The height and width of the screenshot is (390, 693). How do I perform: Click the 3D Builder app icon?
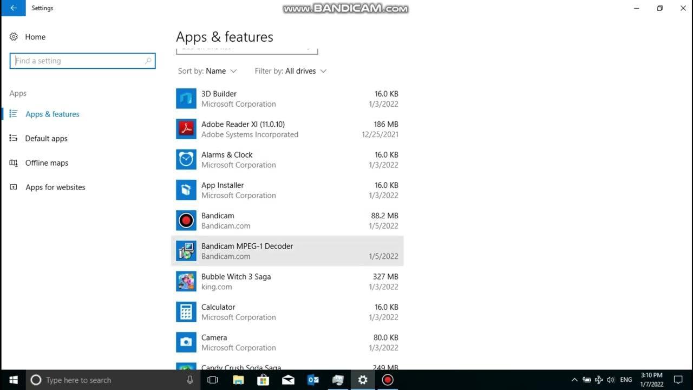[186, 99]
